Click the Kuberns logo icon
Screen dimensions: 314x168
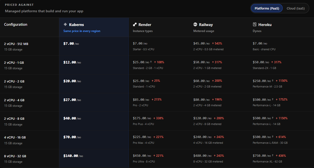(x=65, y=24)
